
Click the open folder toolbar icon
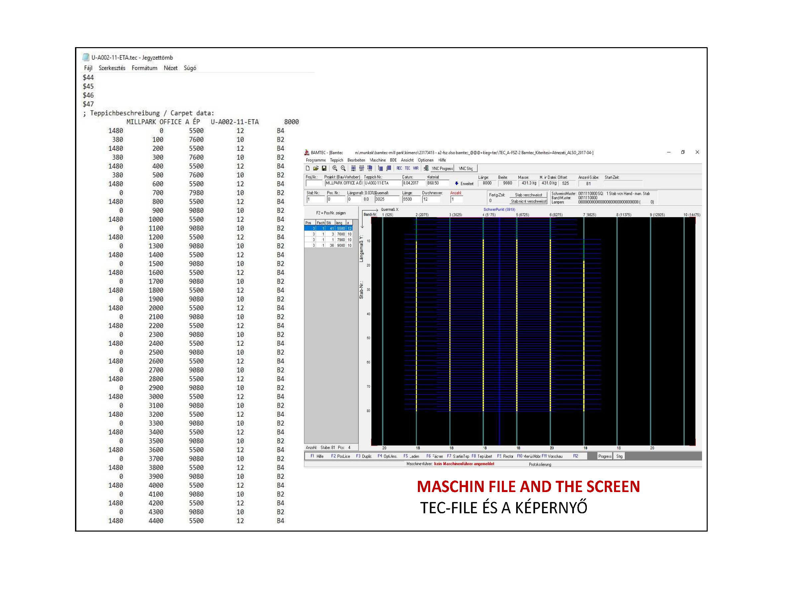tap(316, 168)
